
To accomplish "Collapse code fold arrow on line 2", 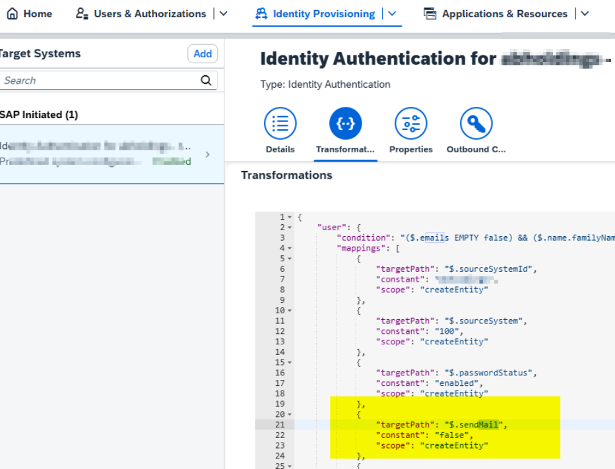I will [290, 228].
